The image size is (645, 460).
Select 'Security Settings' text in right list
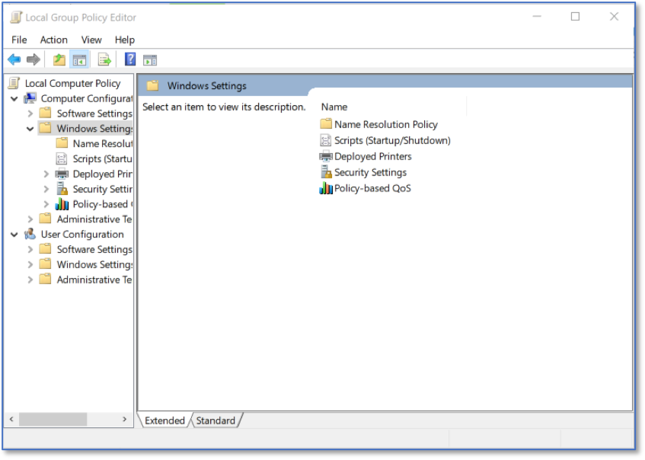371,172
